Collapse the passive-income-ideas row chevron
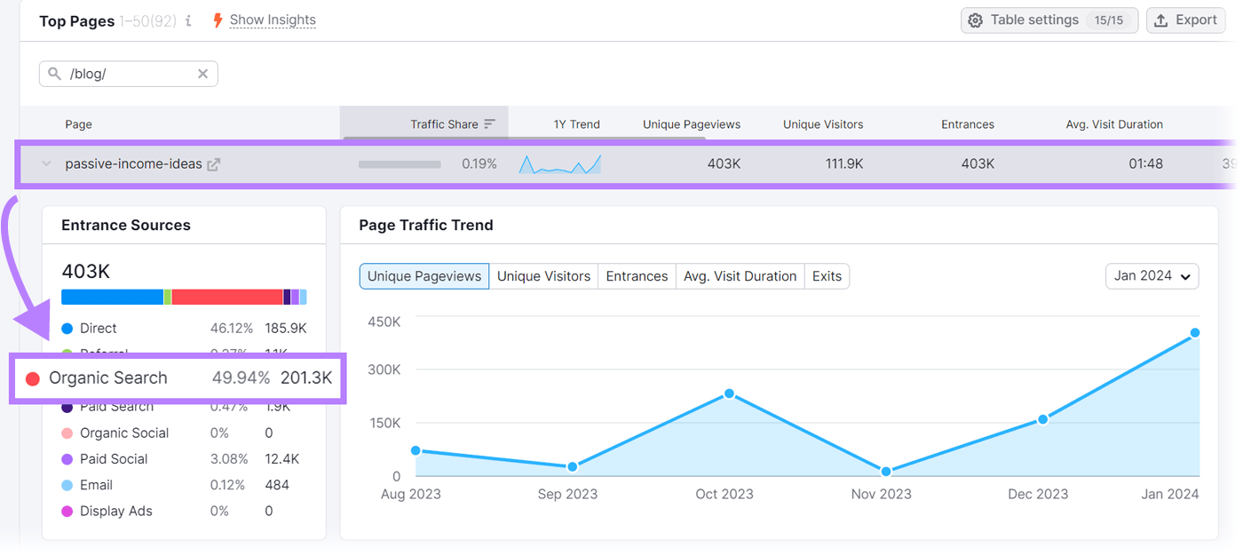Viewport: 1243px width, 556px height. point(44,163)
